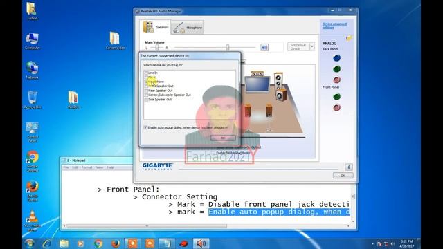
Task: Click the taskbar clock showing 3:51 PM
Action: click(x=406, y=243)
